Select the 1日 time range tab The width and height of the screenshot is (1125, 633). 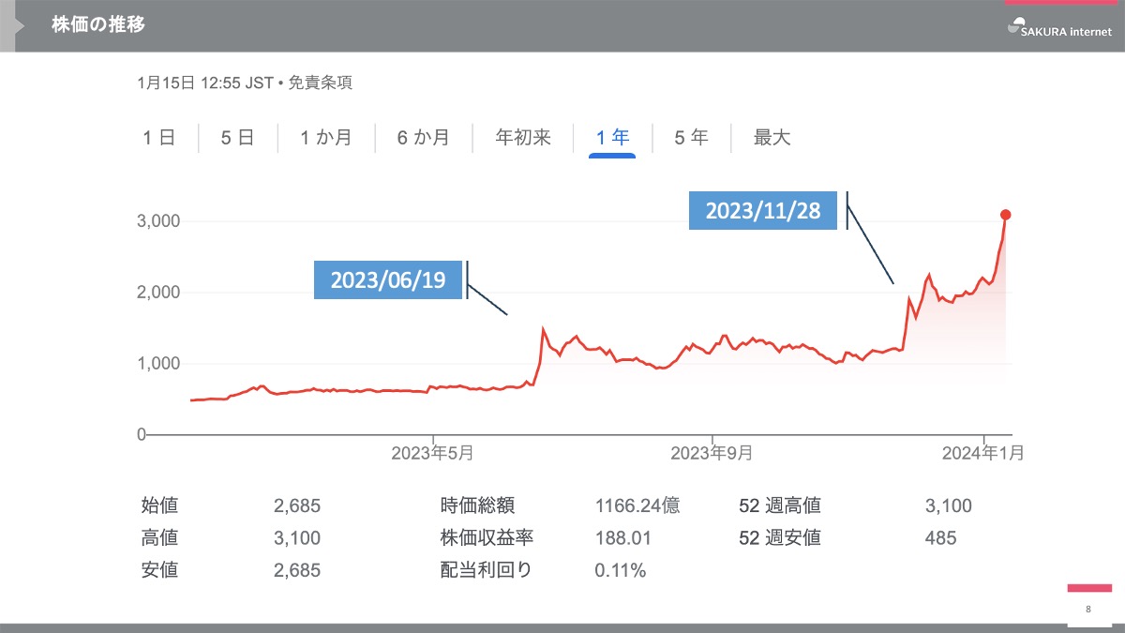(x=159, y=138)
